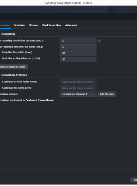Viewport: 137px width, 186px height.
Task: Focus the Customize archive folder name field
Action: point(78,82)
